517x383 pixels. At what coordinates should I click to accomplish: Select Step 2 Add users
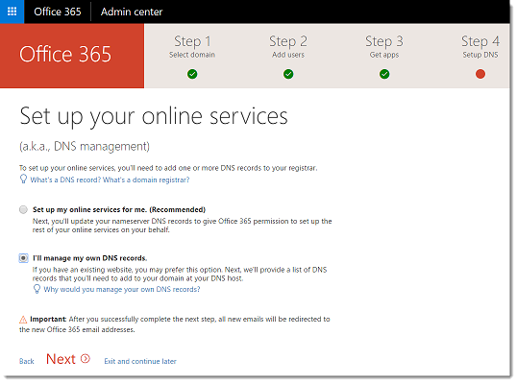[x=288, y=46]
